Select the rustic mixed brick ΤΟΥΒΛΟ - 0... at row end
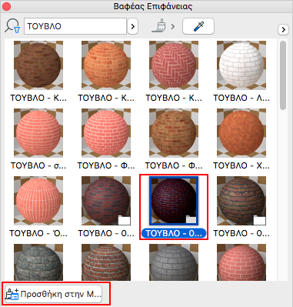The width and height of the screenshot is (293, 307). pos(241,201)
